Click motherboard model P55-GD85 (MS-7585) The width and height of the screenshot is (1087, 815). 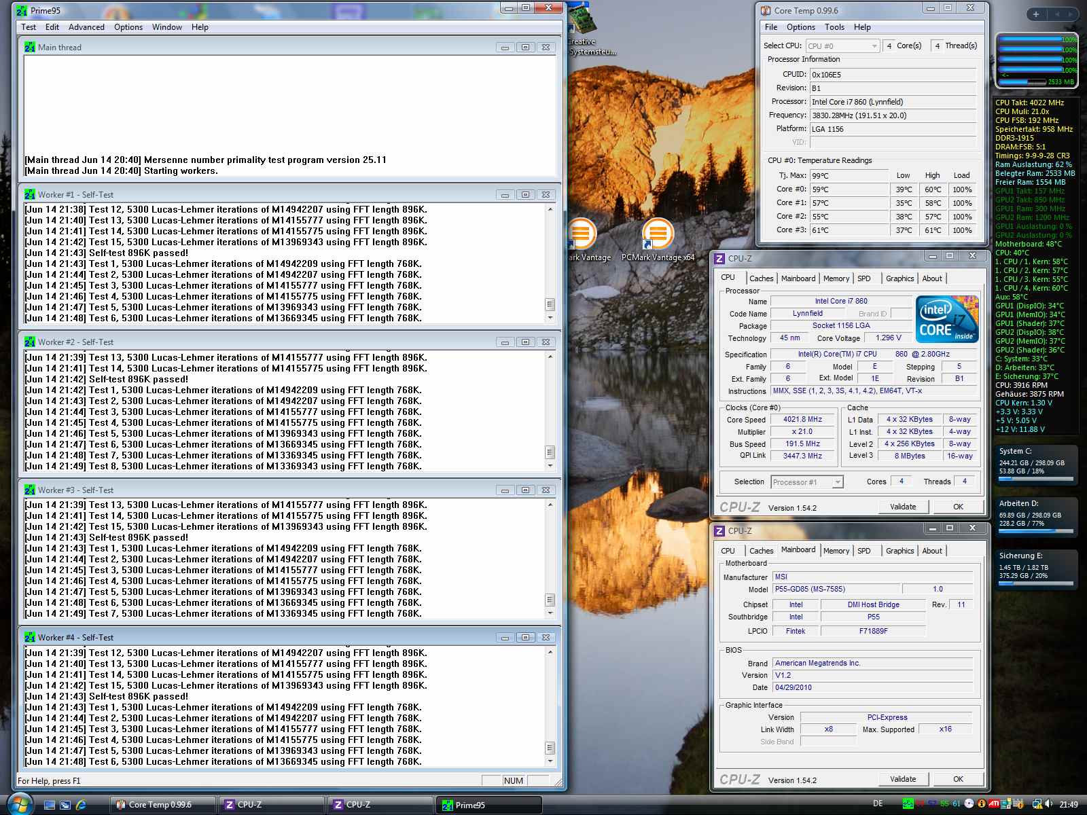836,590
